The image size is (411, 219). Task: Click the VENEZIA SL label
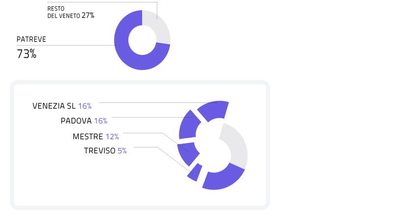click(54, 106)
